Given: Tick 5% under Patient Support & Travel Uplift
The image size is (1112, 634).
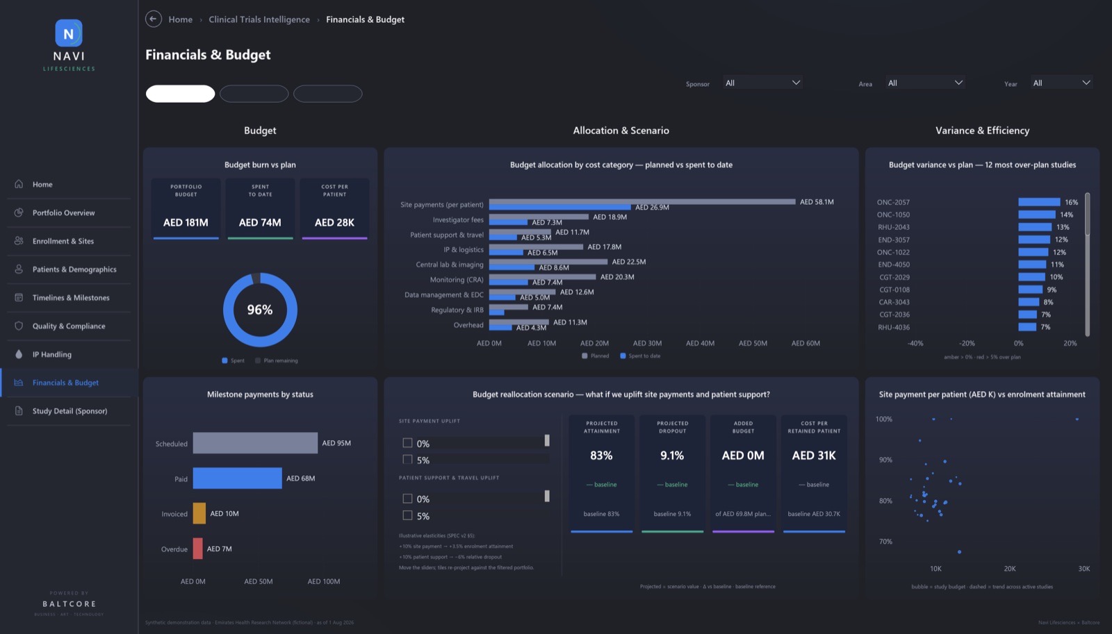Looking at the screenshot, I should [x=408, y=515].
